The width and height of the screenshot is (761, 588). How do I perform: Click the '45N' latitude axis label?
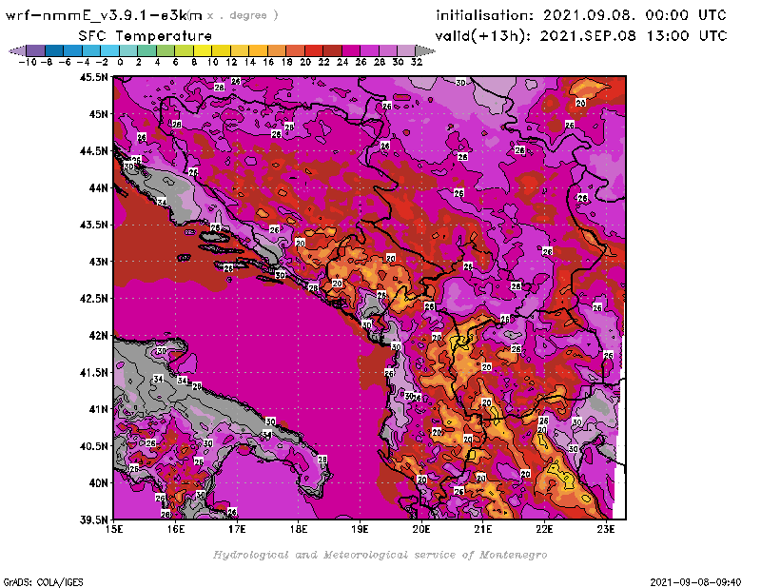(99, 114)
